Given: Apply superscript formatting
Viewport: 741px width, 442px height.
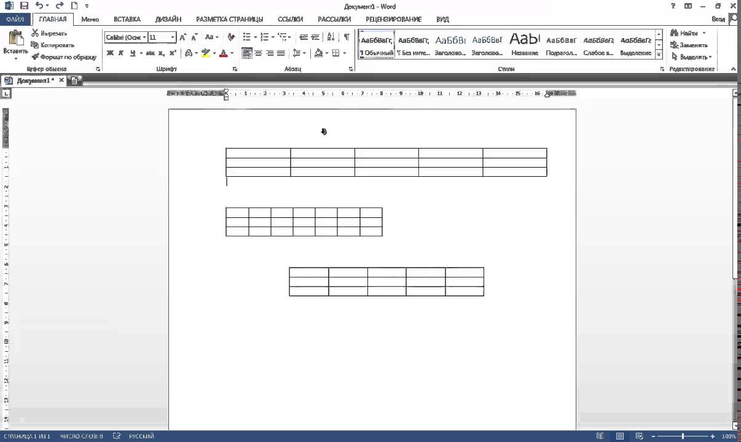Looking at the screenshot, I should (173, 53).
